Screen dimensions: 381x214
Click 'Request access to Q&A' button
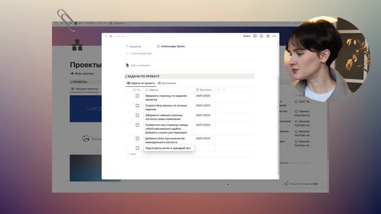(x=302, y=184)
